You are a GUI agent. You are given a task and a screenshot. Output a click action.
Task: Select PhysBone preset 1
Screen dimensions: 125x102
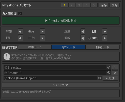pyautogui.click(x=65, y=5)
